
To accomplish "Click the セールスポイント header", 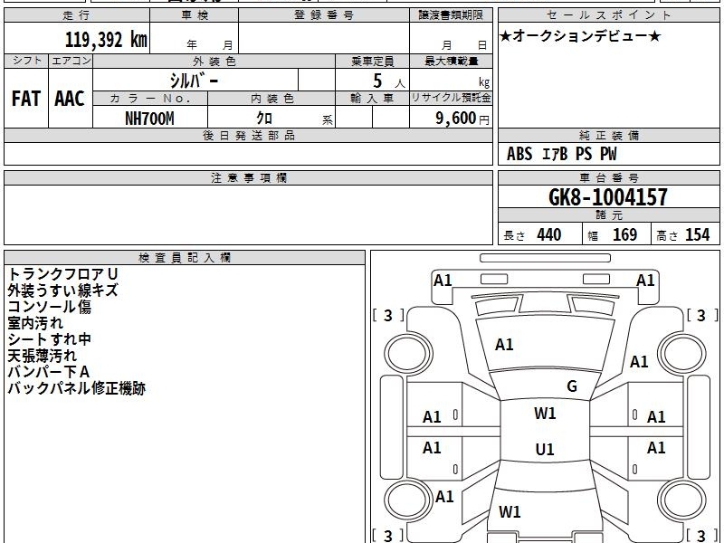I will point(609,15).
